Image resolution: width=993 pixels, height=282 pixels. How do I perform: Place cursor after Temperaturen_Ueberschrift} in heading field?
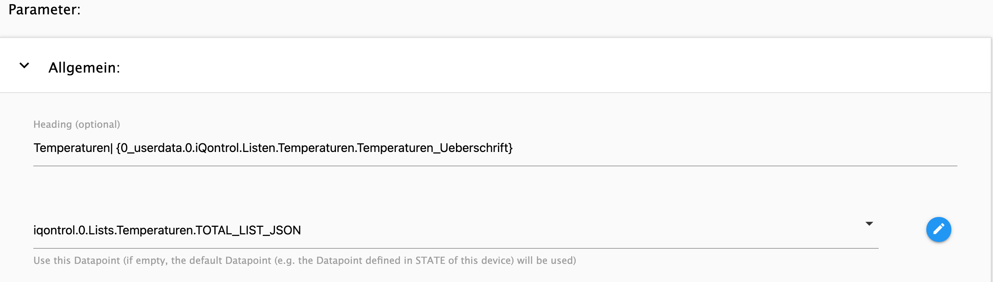[x=513, y=148]
